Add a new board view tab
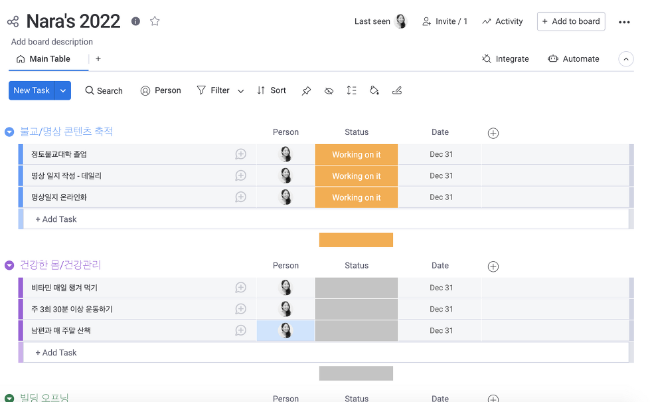This screenshot has width=650, height=402. [98, 59]
